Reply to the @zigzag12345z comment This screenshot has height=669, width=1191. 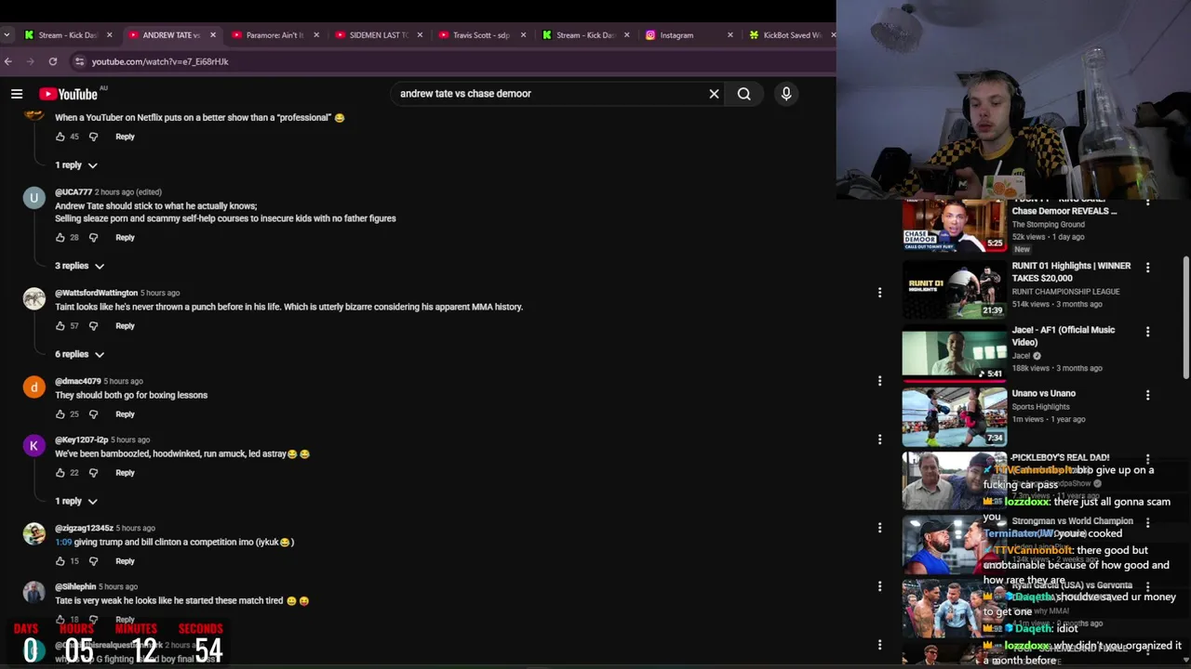pos(125,561)
